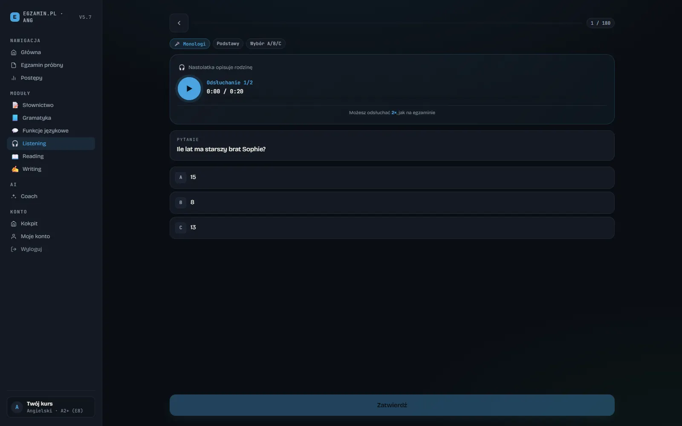This screenshot has height=426, width=682.
Task: Open Słownictwo module icon
Action: tap(15, 105)
